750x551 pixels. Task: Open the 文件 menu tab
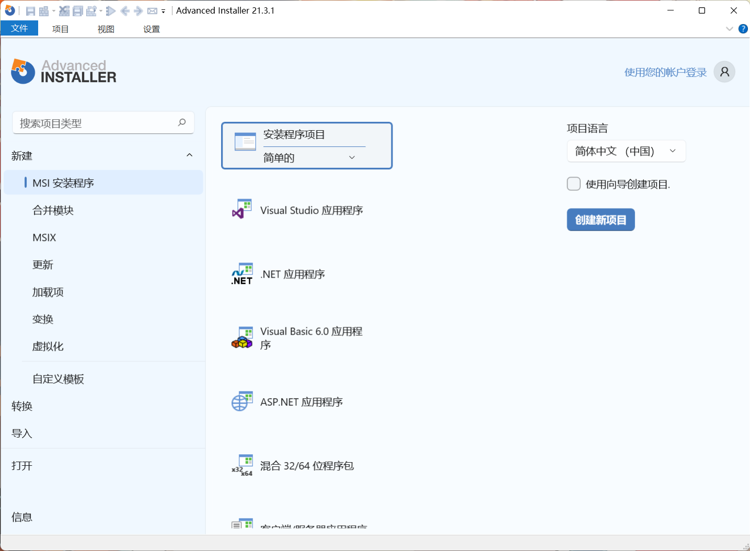[x=19, y=28]
